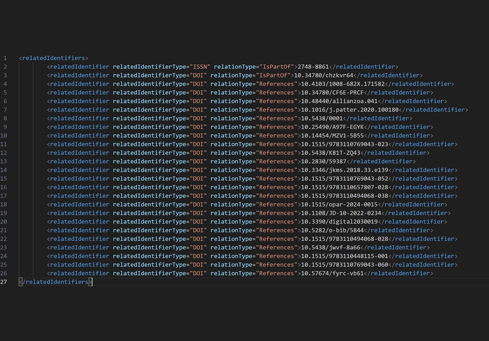Click "IsPartOf" relationType on line 3

click(275, 75)
